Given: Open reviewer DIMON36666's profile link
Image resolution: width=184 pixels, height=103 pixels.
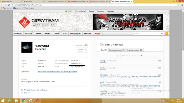Looking at the screenshot, I should point(104,75).
